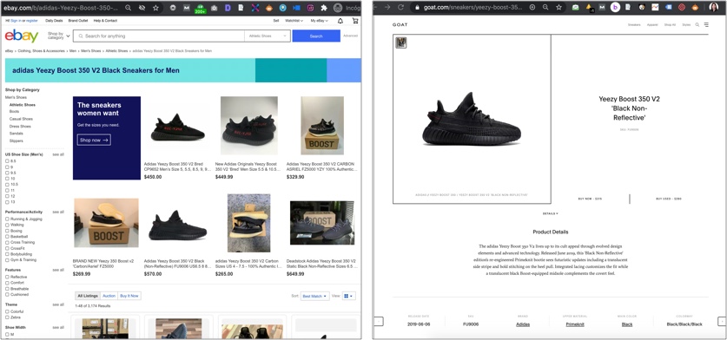Select the Zebra theme checkbox
This screenshot has height=340, width=727.
[7, 317]
